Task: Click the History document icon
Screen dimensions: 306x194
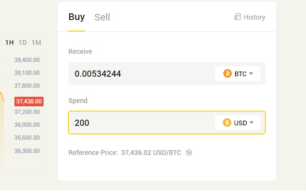Action: (x=238, y=17)
